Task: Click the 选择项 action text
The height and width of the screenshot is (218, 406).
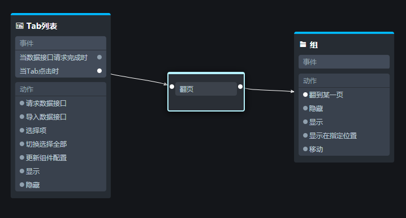Action: coord(36,130)
